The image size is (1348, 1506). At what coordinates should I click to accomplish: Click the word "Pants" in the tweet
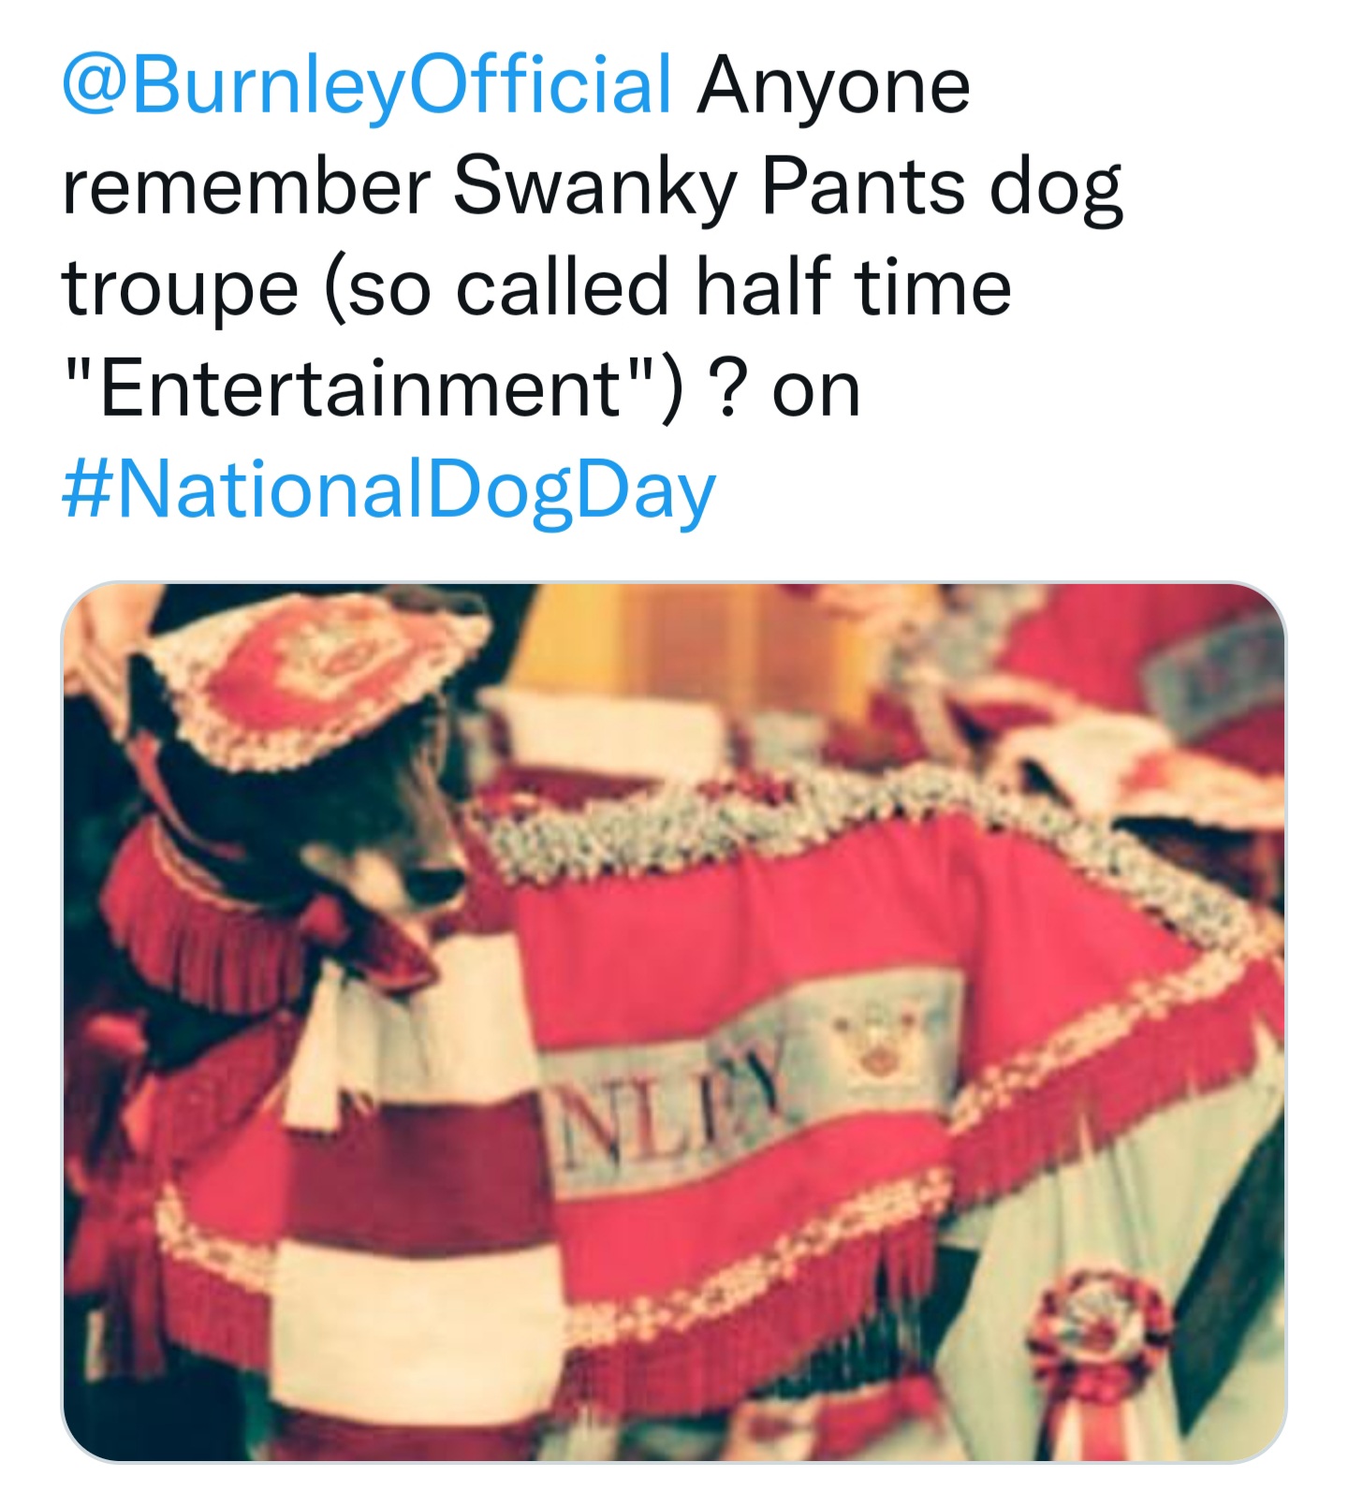862,186
